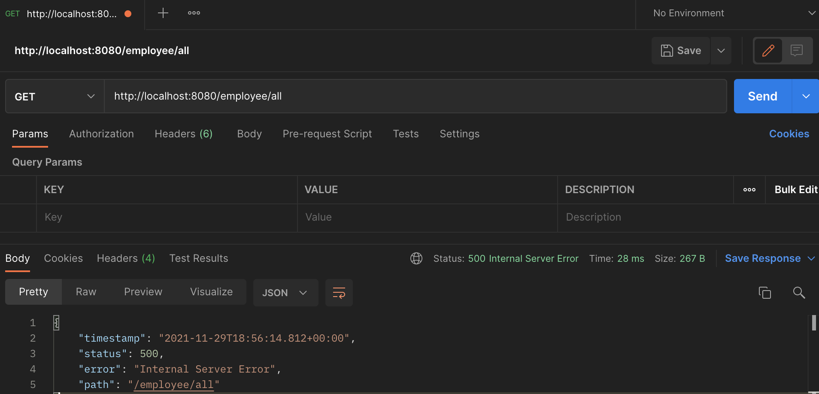Click the request URL input field

coord(415,96)
